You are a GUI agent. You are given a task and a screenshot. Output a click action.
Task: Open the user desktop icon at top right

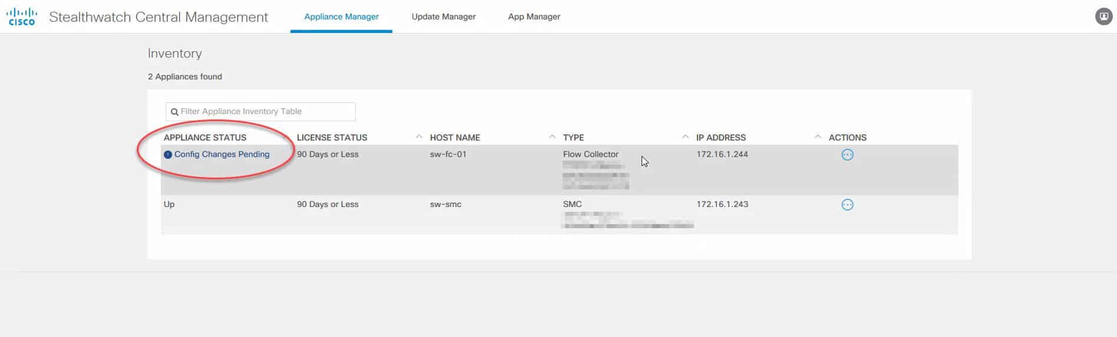pos(1103,16)
